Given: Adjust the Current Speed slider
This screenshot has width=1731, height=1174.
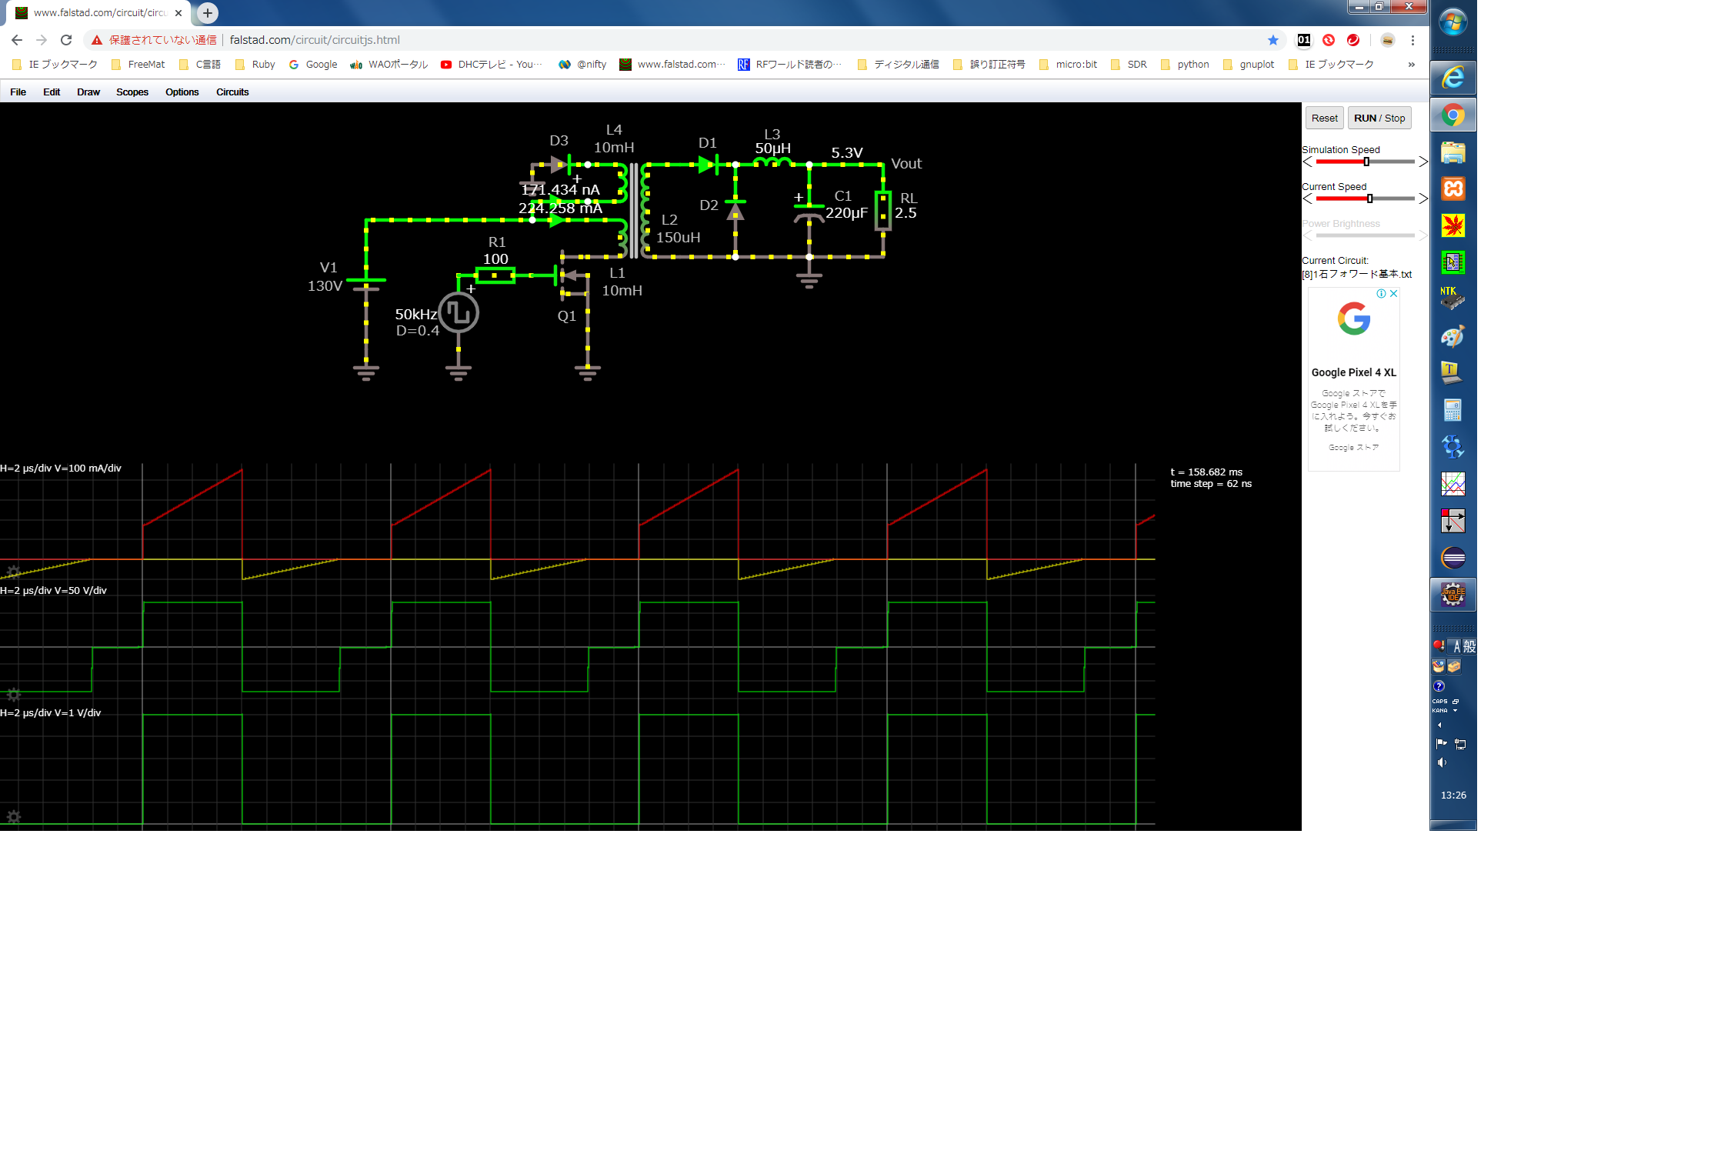Looking at the screenshot, I should pos(1365,199).
